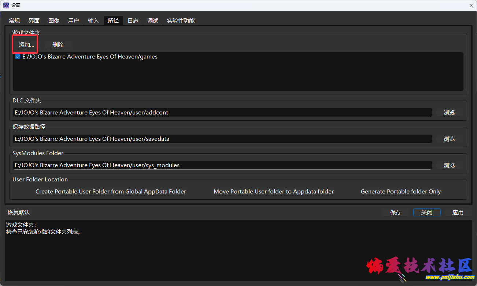477x286 pixels.
Task: Open the 日志 tab
Action: click(133, 21)
